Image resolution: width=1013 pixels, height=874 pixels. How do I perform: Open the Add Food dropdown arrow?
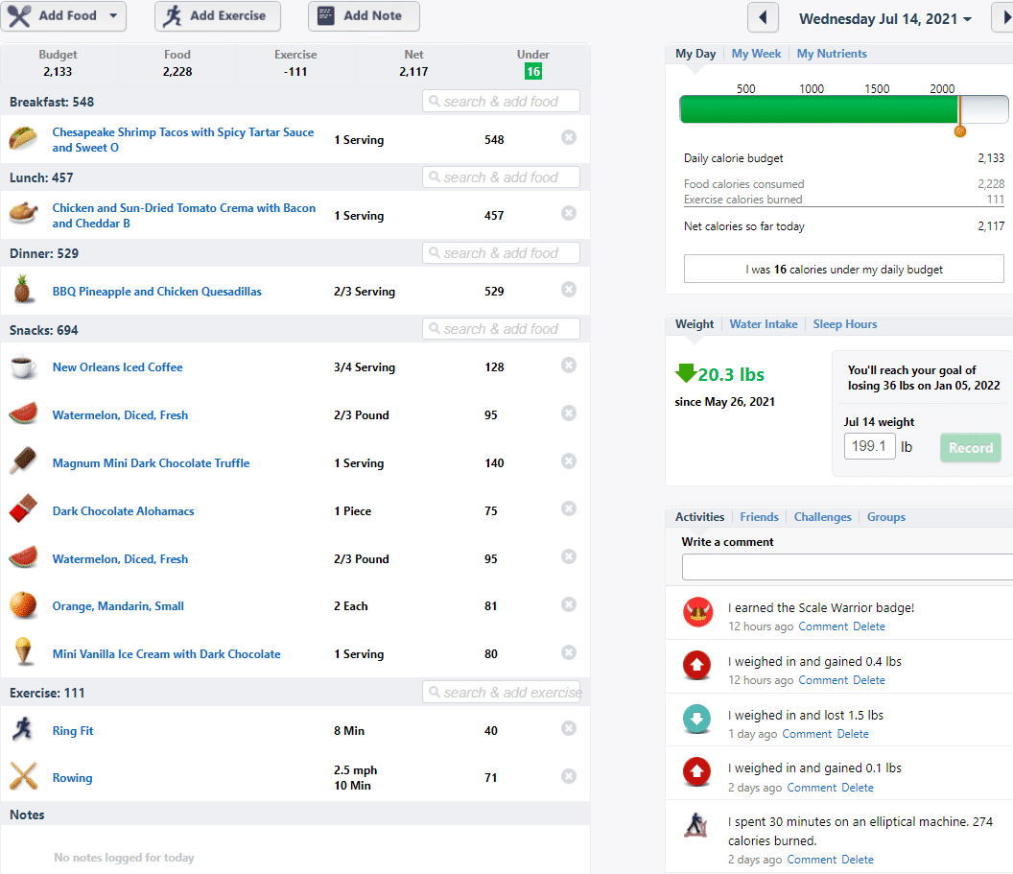coord(113,15)
